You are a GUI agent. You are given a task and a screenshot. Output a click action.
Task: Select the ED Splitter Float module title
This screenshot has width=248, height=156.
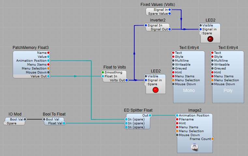pyautogui.click(x=138, y=110)
